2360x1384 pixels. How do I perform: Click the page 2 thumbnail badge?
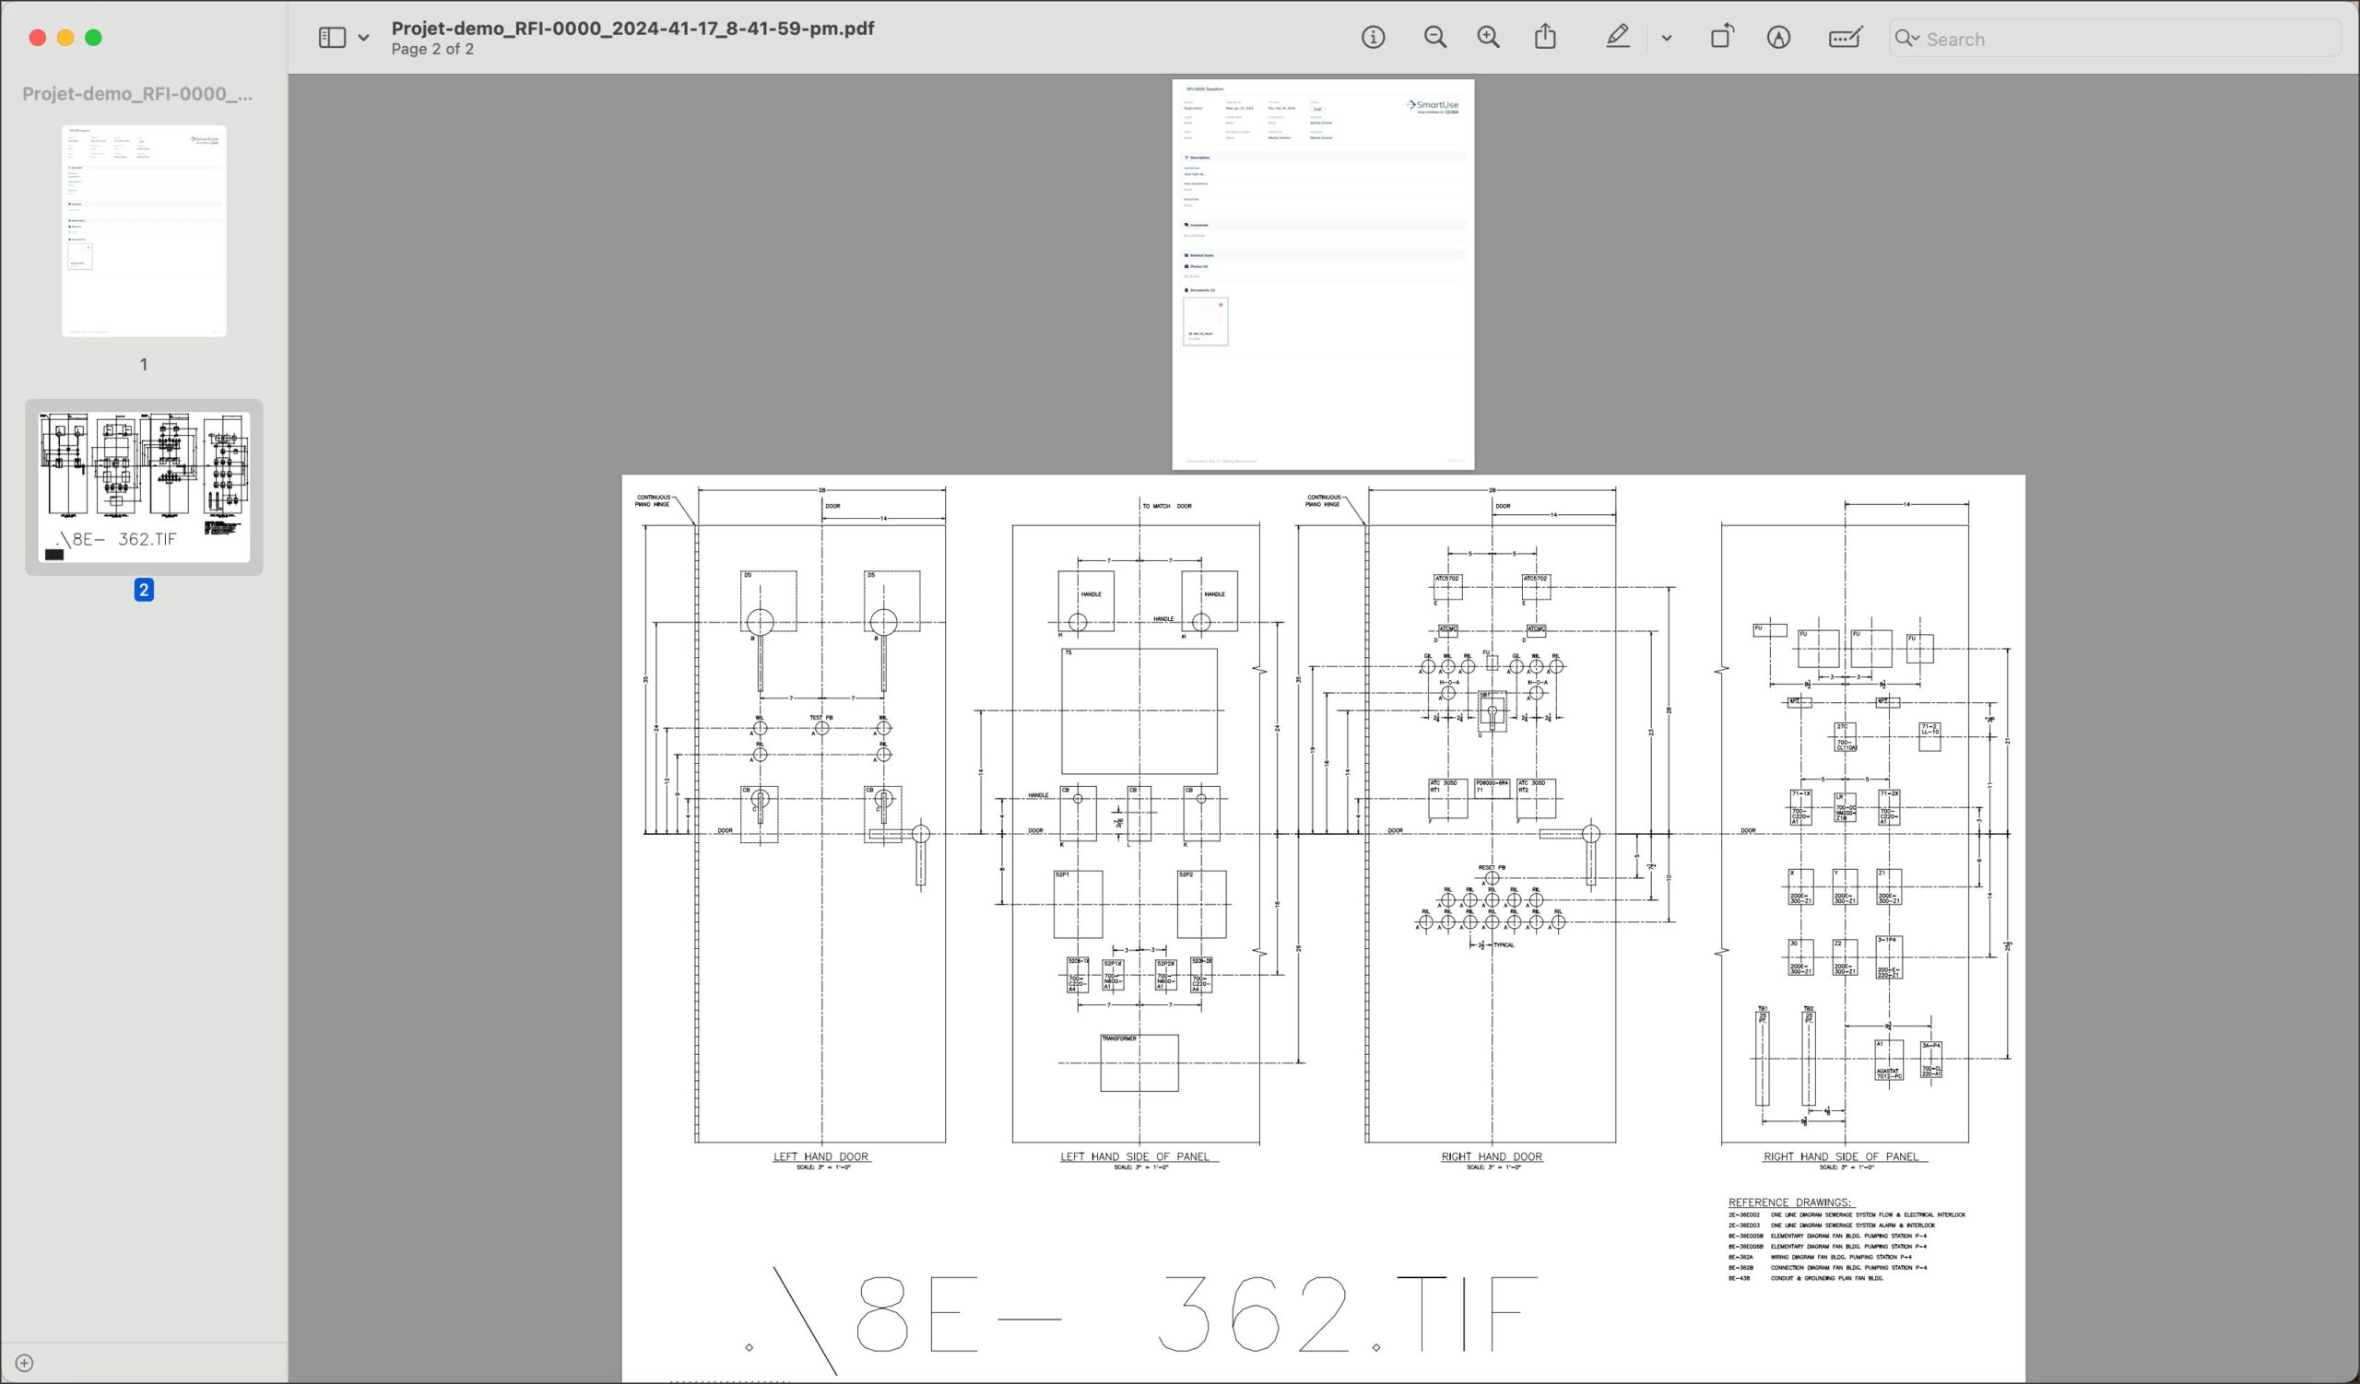143,589
